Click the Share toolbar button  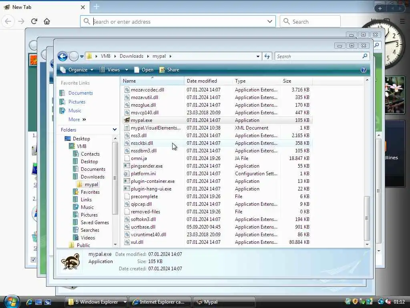coord(169,70)
